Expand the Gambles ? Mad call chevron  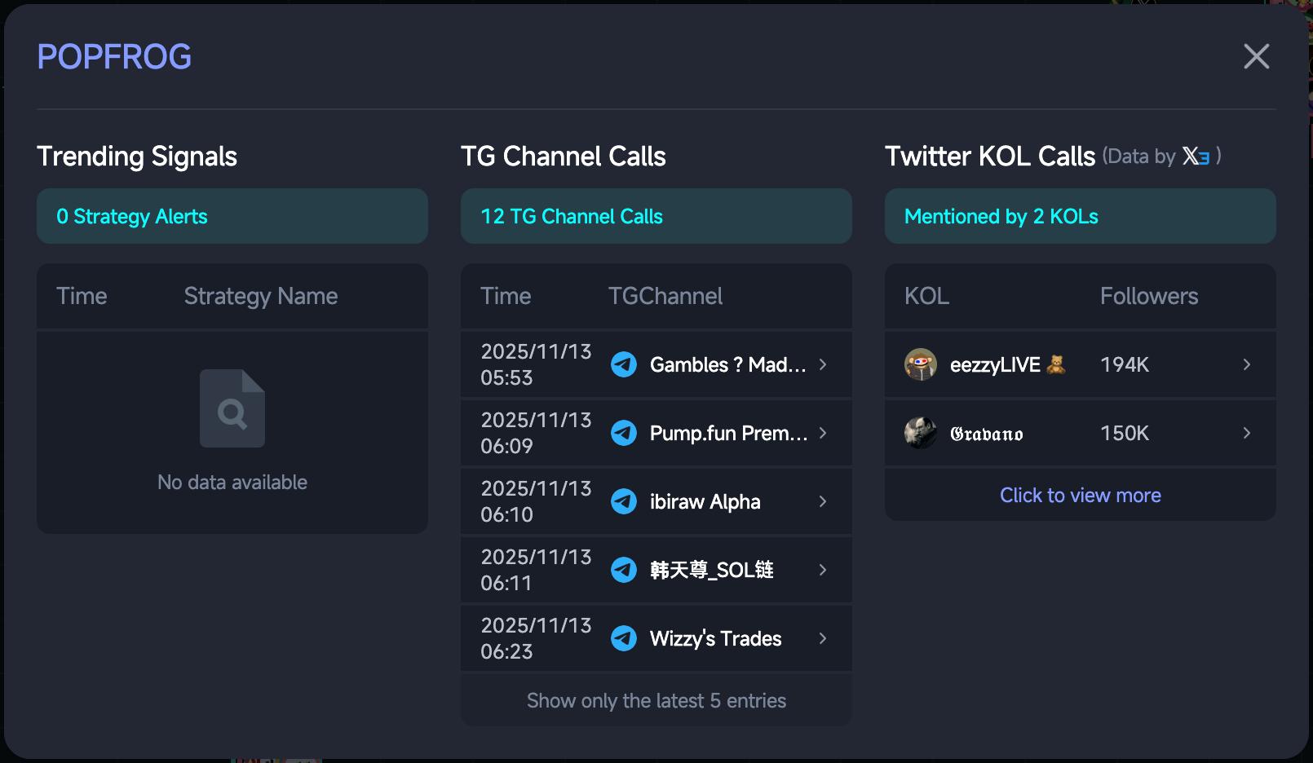[x=823, y=364]
